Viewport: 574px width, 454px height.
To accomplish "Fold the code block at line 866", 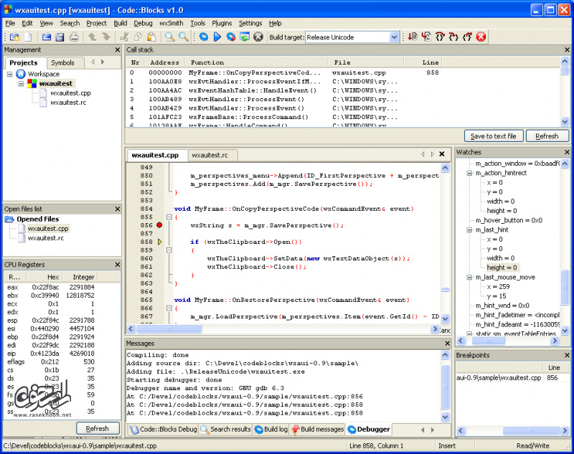I will (x=169, y=308).
